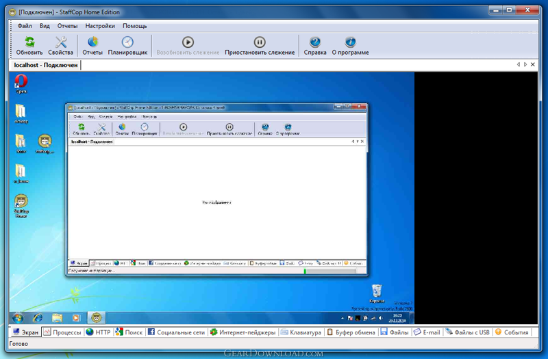Screen dimensions: 548x359
Task: Open the Поиск tab
Action: 129,332
